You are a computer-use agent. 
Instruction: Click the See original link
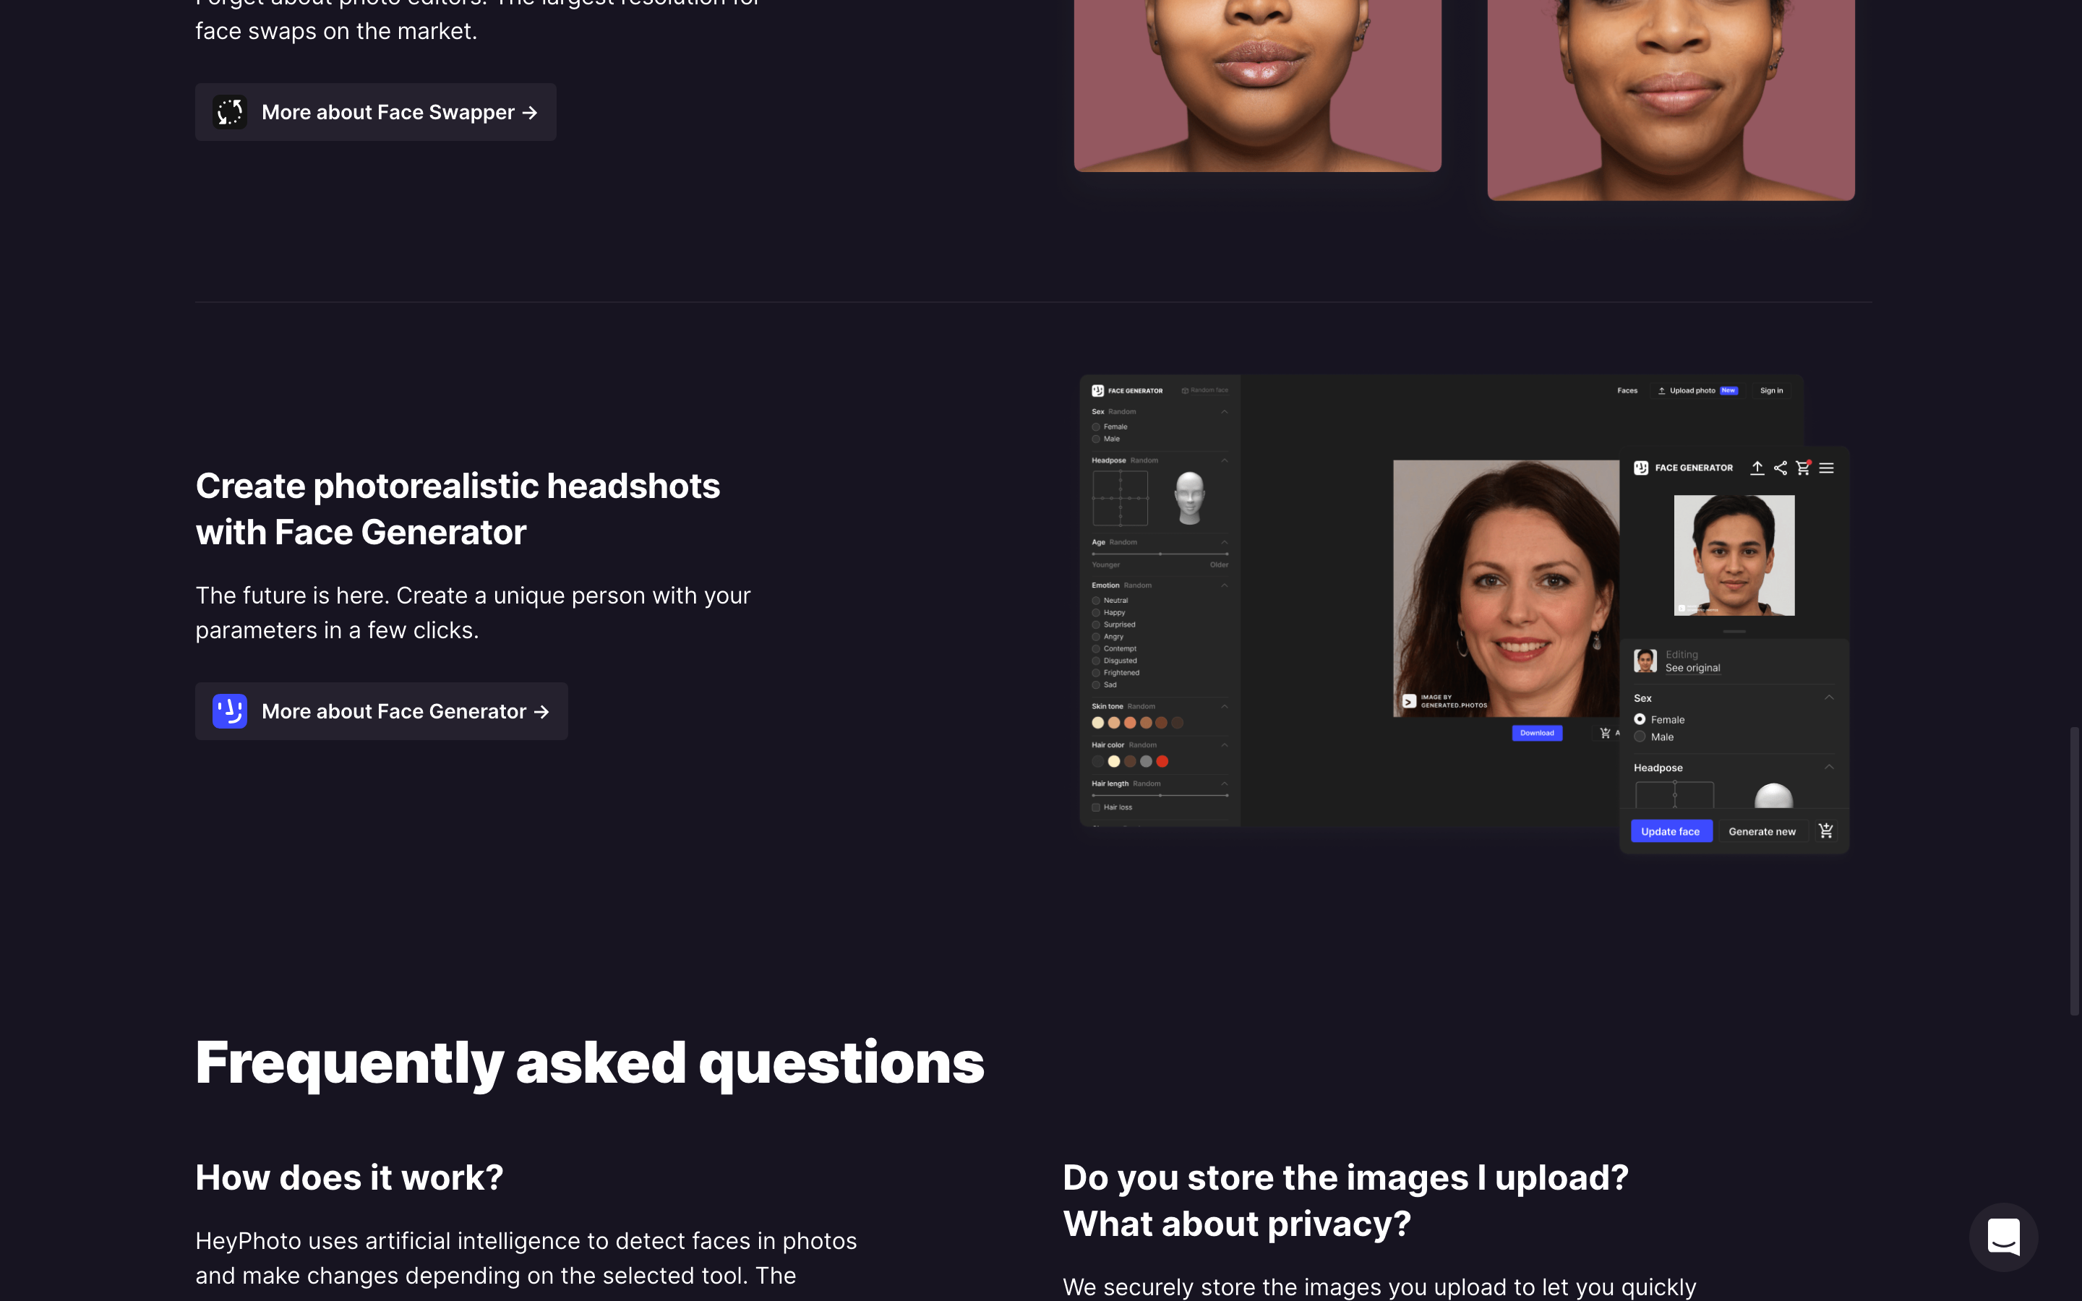(1692, 668)
